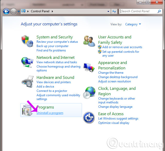Minimize the Control Panel window

(140, 2)
